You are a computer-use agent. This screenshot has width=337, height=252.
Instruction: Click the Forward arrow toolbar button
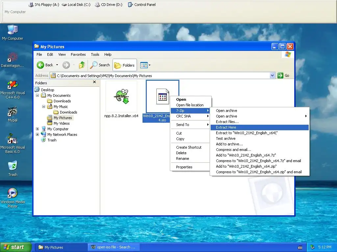pos(66,65)
